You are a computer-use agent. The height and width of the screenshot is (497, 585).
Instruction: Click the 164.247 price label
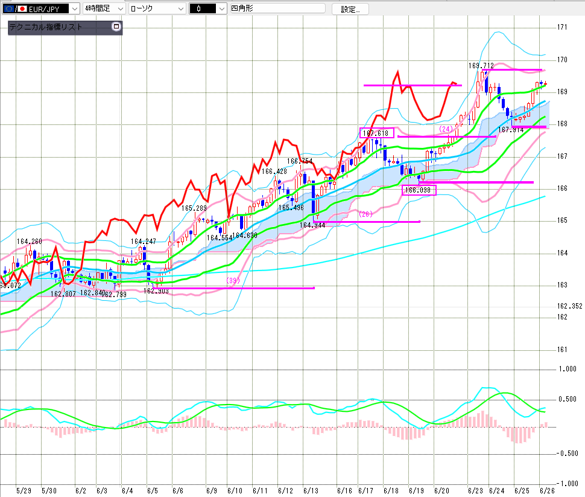coord(144,242)
